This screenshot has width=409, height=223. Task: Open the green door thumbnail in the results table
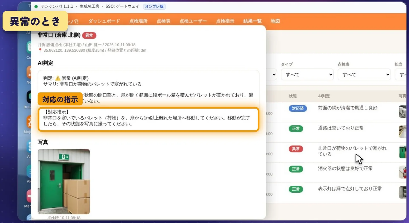(x=402, y=152)
